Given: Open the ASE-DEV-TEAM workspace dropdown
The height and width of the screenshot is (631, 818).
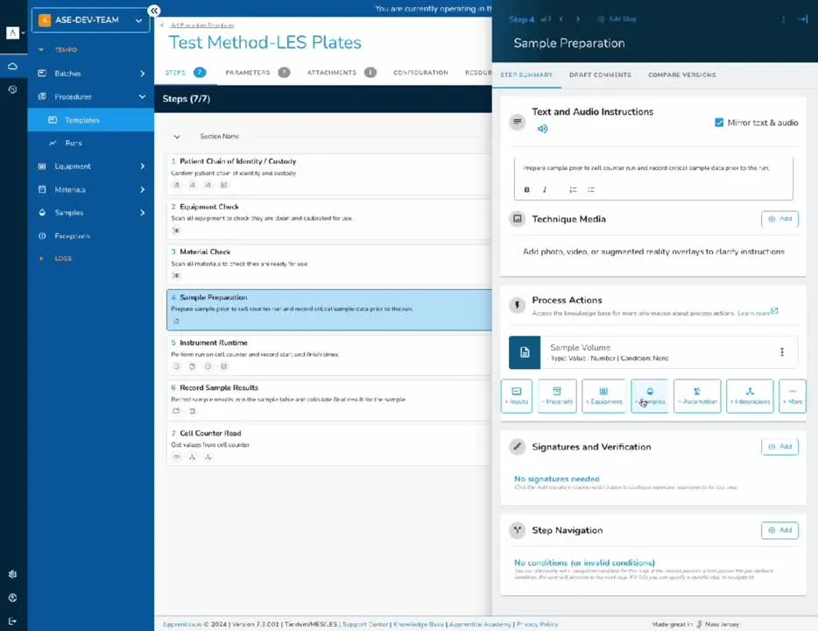Looking at the screenshot, I should click(91, 20).
